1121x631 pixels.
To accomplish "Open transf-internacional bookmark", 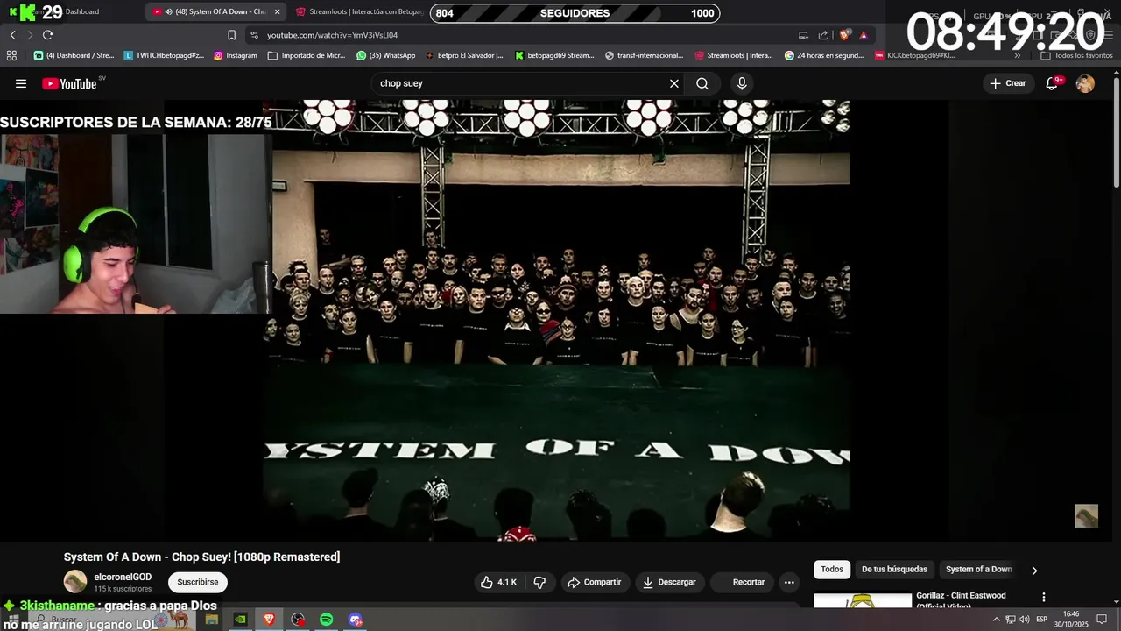I will (x=645, y=55).
